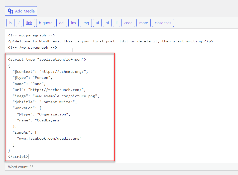Click the "@type": "Person" line

(x=32, y=78)
